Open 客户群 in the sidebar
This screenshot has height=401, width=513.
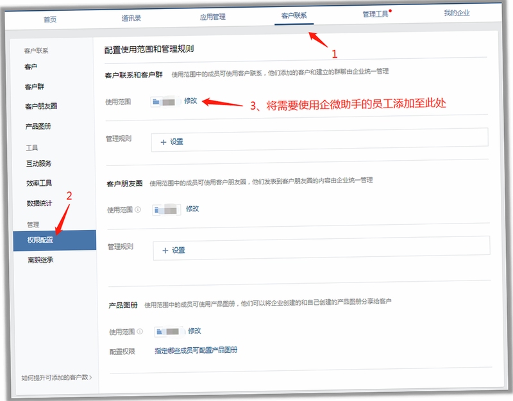click(35, 86)
